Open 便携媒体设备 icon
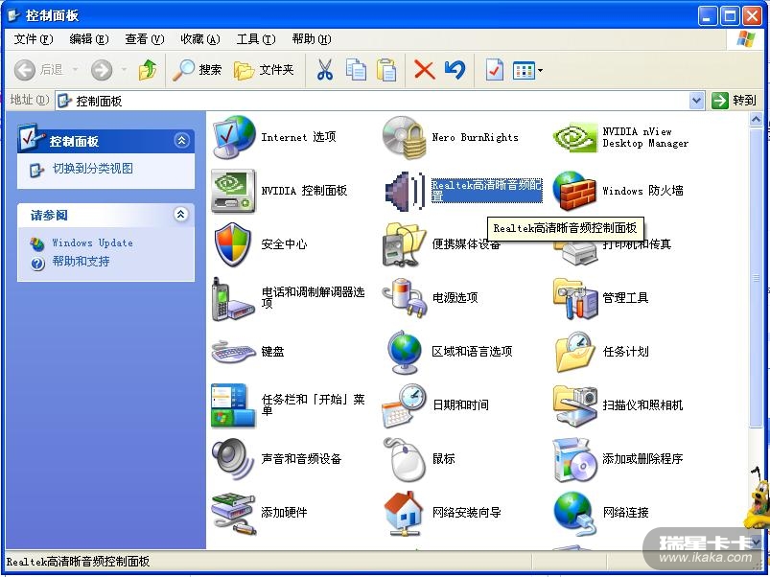 (x=404, y=244)
